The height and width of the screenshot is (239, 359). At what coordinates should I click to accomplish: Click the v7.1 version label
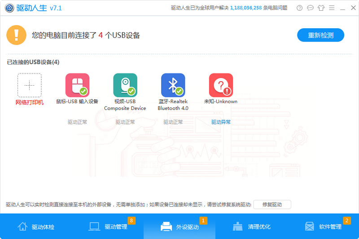click(x=56, y=8)
